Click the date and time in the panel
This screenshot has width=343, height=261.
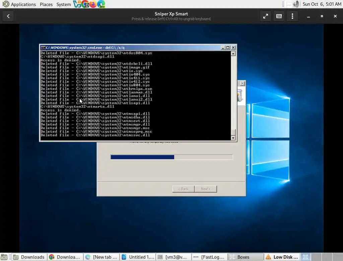[x=322, y=4]
